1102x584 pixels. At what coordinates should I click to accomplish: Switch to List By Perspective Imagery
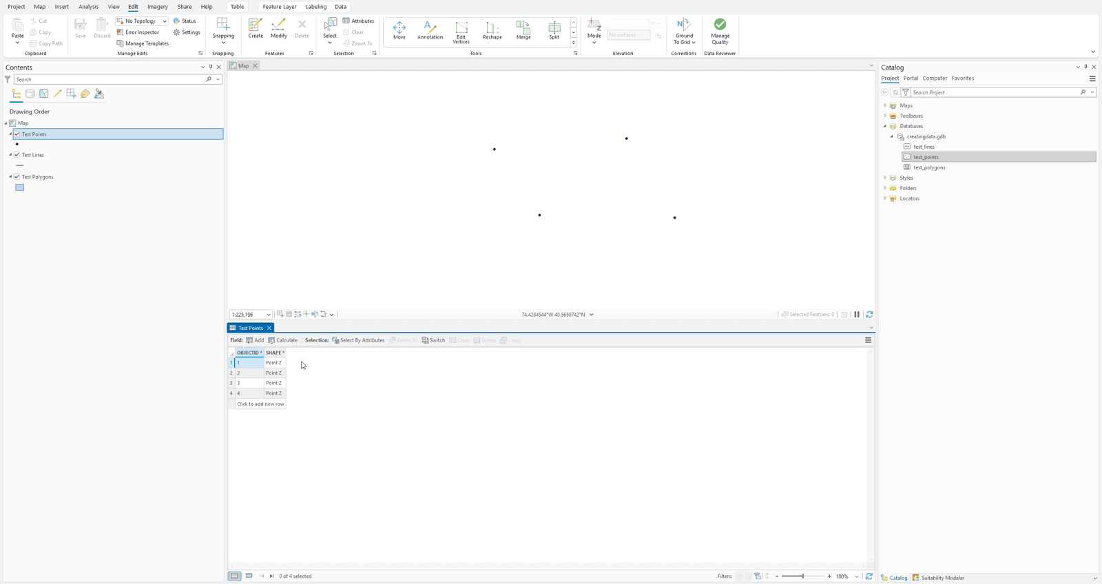point(99,94)
